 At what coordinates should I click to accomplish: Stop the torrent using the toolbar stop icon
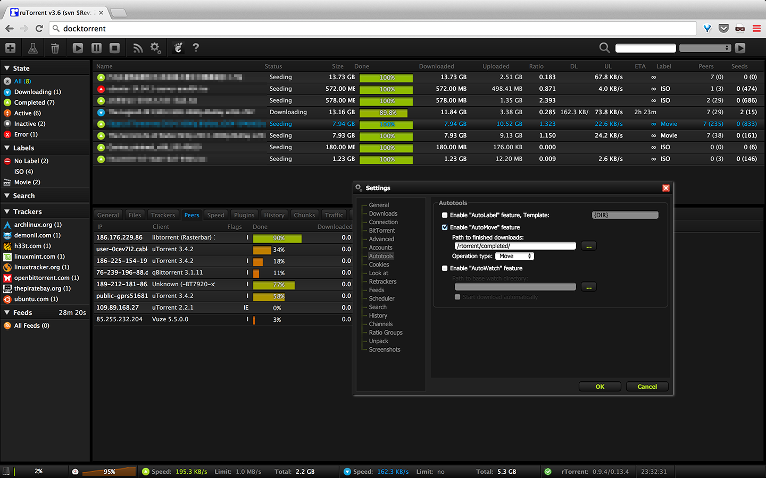(114, 48)
